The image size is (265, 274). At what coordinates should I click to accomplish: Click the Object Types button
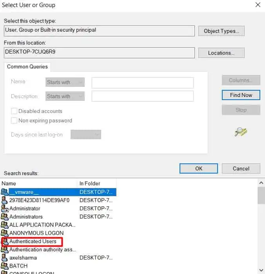[x=221, y=31]
